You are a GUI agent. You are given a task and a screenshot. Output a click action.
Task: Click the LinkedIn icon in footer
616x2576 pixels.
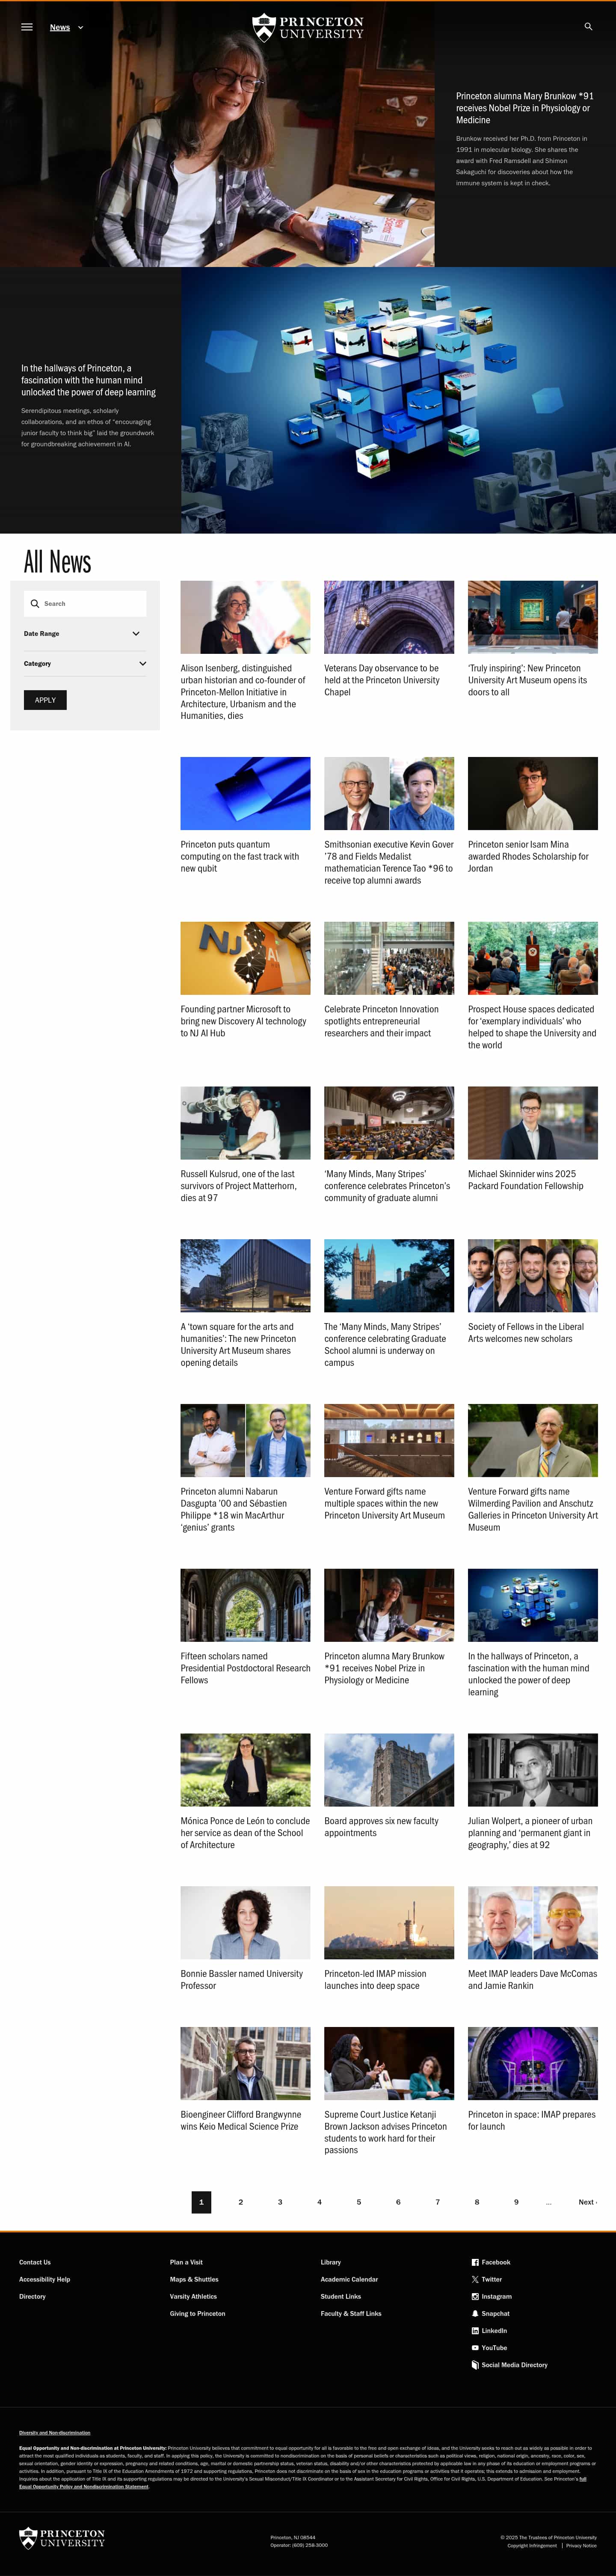475,2330
